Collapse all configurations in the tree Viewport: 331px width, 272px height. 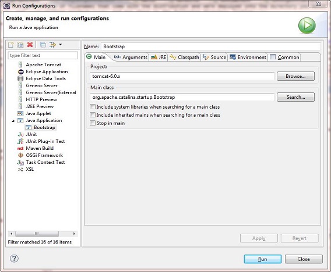pos(43,45)
